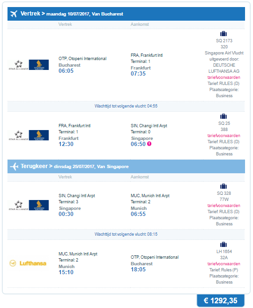
Task: Click the baggage icon above SQ 25
Action: (x=223, y=116)
